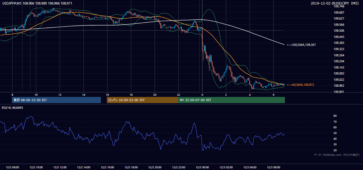Click the 12/2 10:00 time label
363x170 pixels.
(x=36, y=167)
